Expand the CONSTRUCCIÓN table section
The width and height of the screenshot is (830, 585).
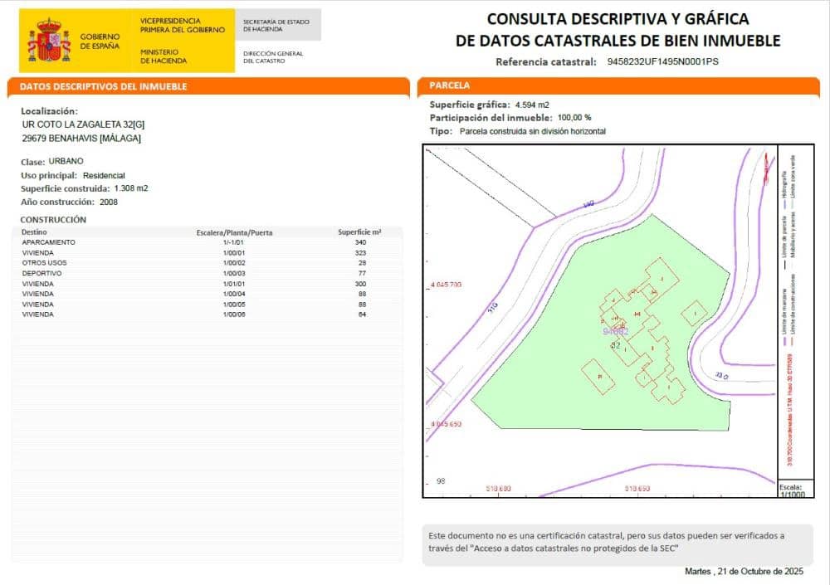tap(53, 219)
